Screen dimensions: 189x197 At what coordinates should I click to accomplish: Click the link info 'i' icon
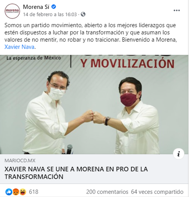click(x=179, y=154)
